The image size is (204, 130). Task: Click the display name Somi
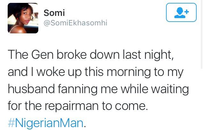[54, 13]
